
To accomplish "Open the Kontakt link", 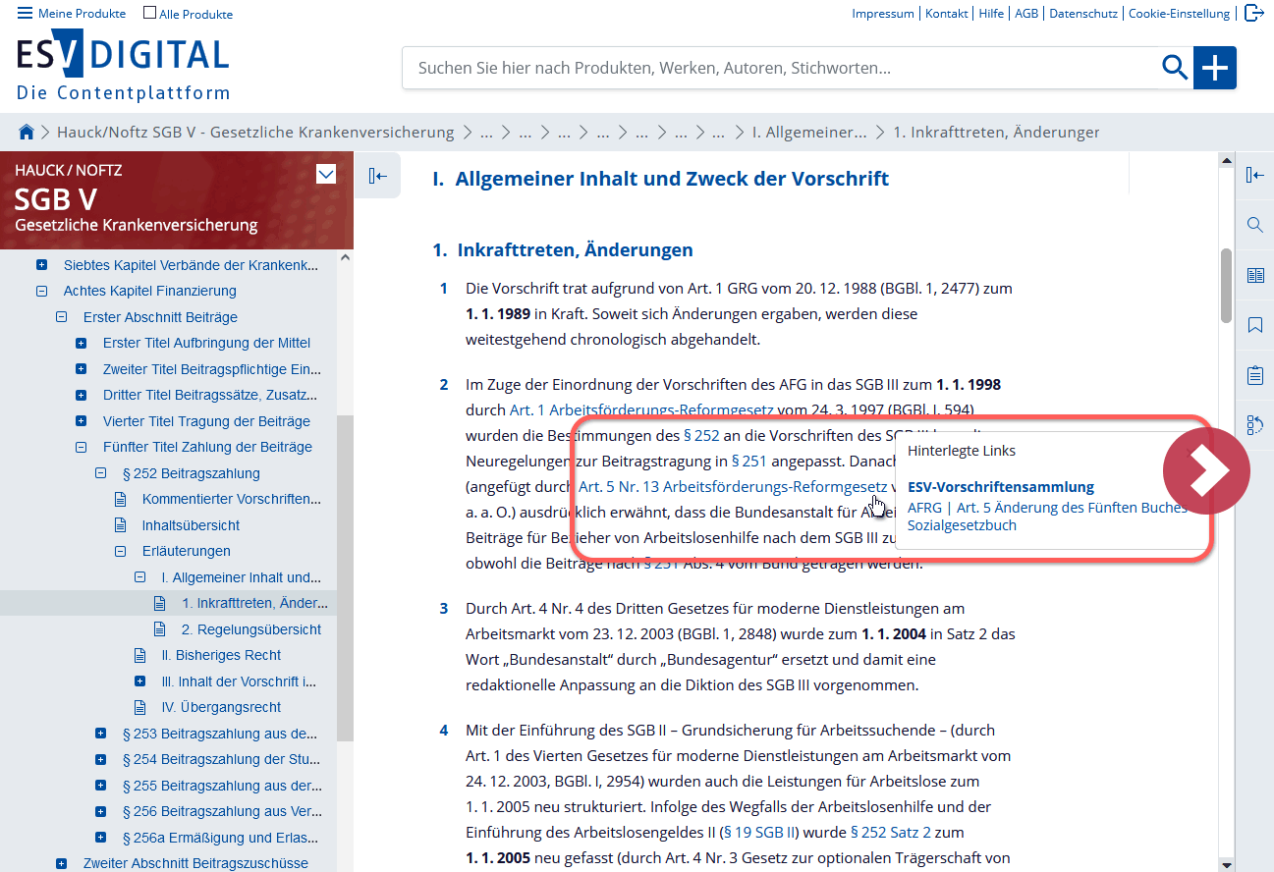I will point(947,14).
